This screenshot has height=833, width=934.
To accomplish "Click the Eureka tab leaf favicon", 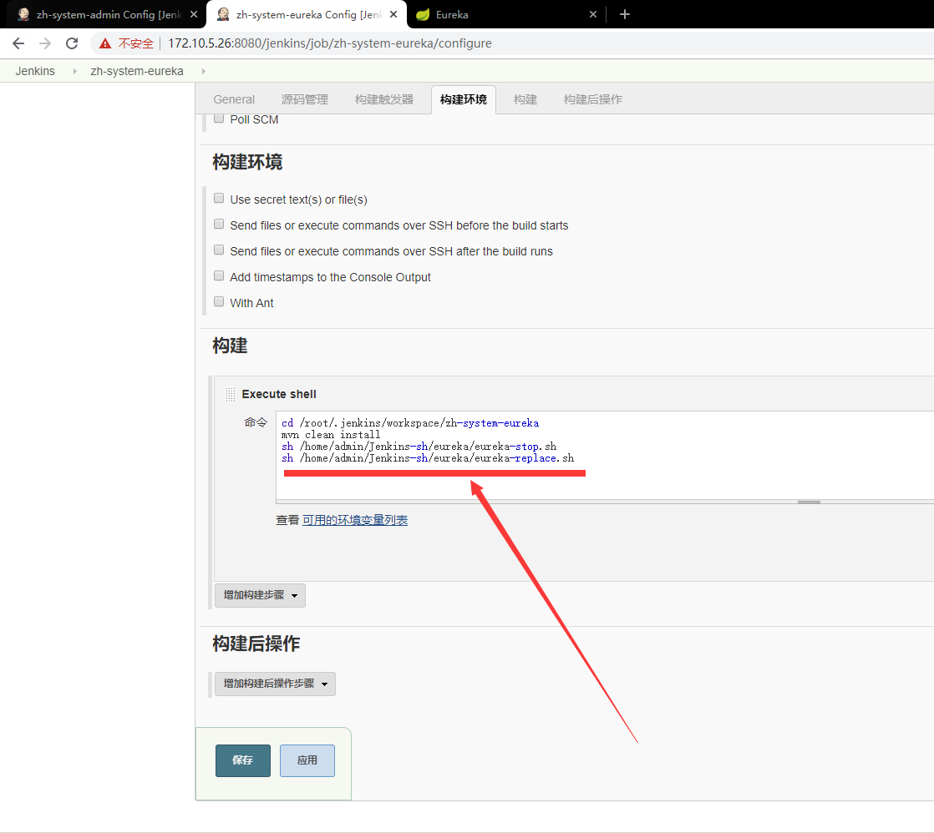I will click(x=423, y=15).
